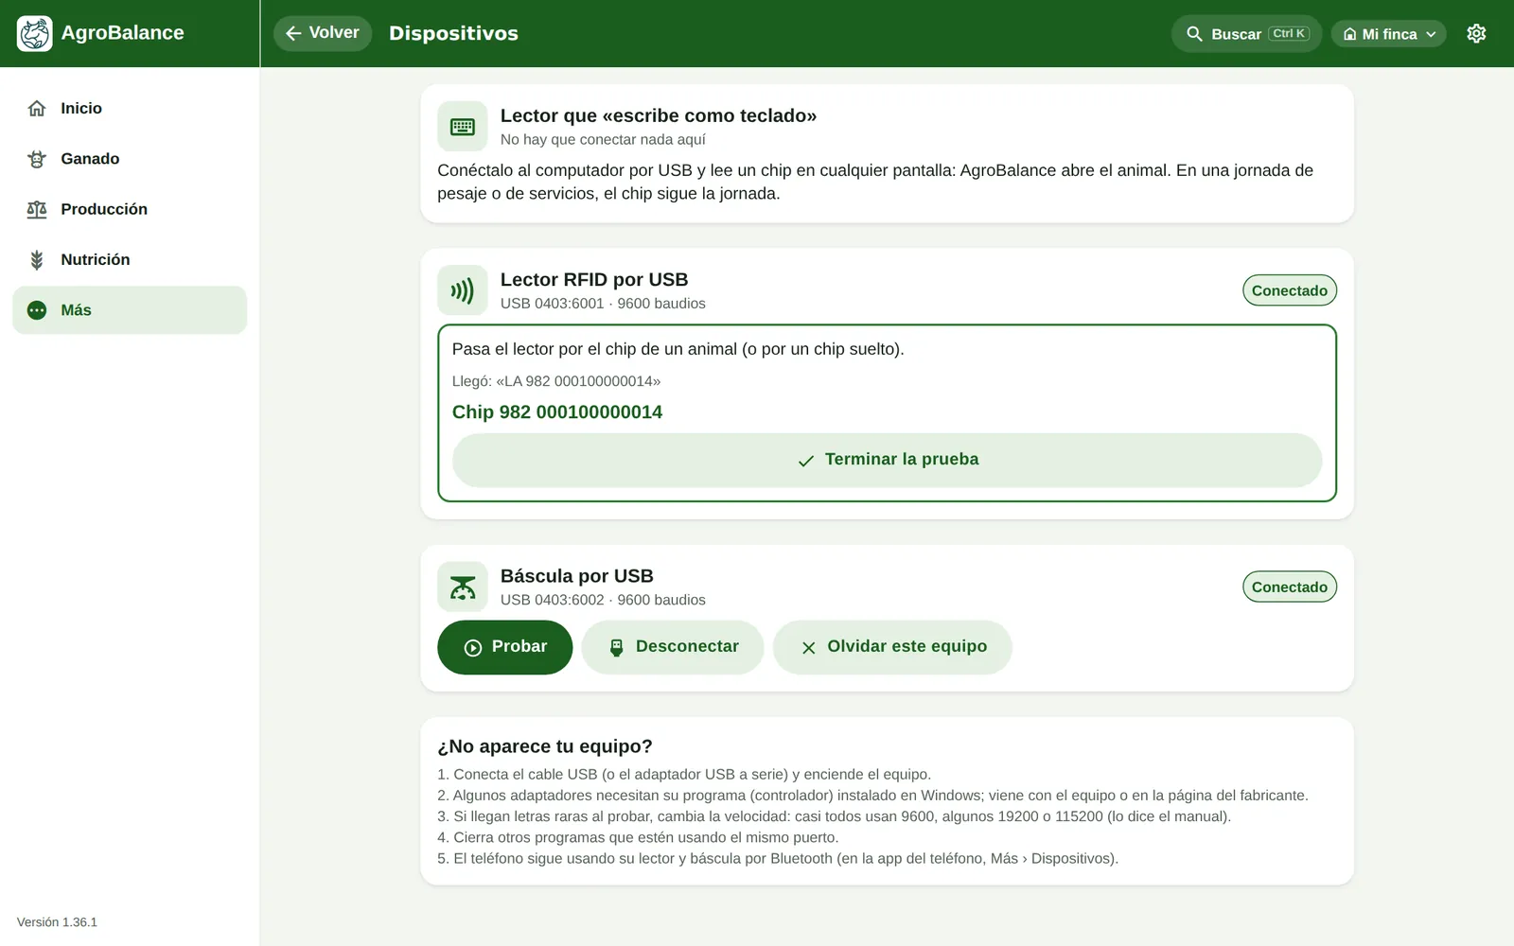This screenshot has height=946, width=1514.
Task: Click the No hay que conectar nada aquí text
Action: (x=603, y=140)
